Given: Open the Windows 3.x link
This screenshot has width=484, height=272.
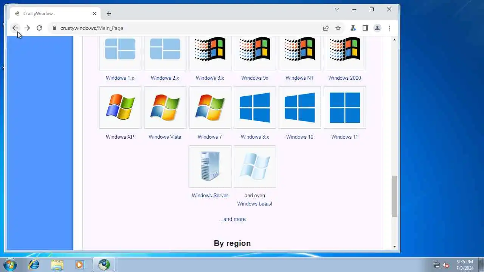Looking at the screenshot, I should pos(210,78).
